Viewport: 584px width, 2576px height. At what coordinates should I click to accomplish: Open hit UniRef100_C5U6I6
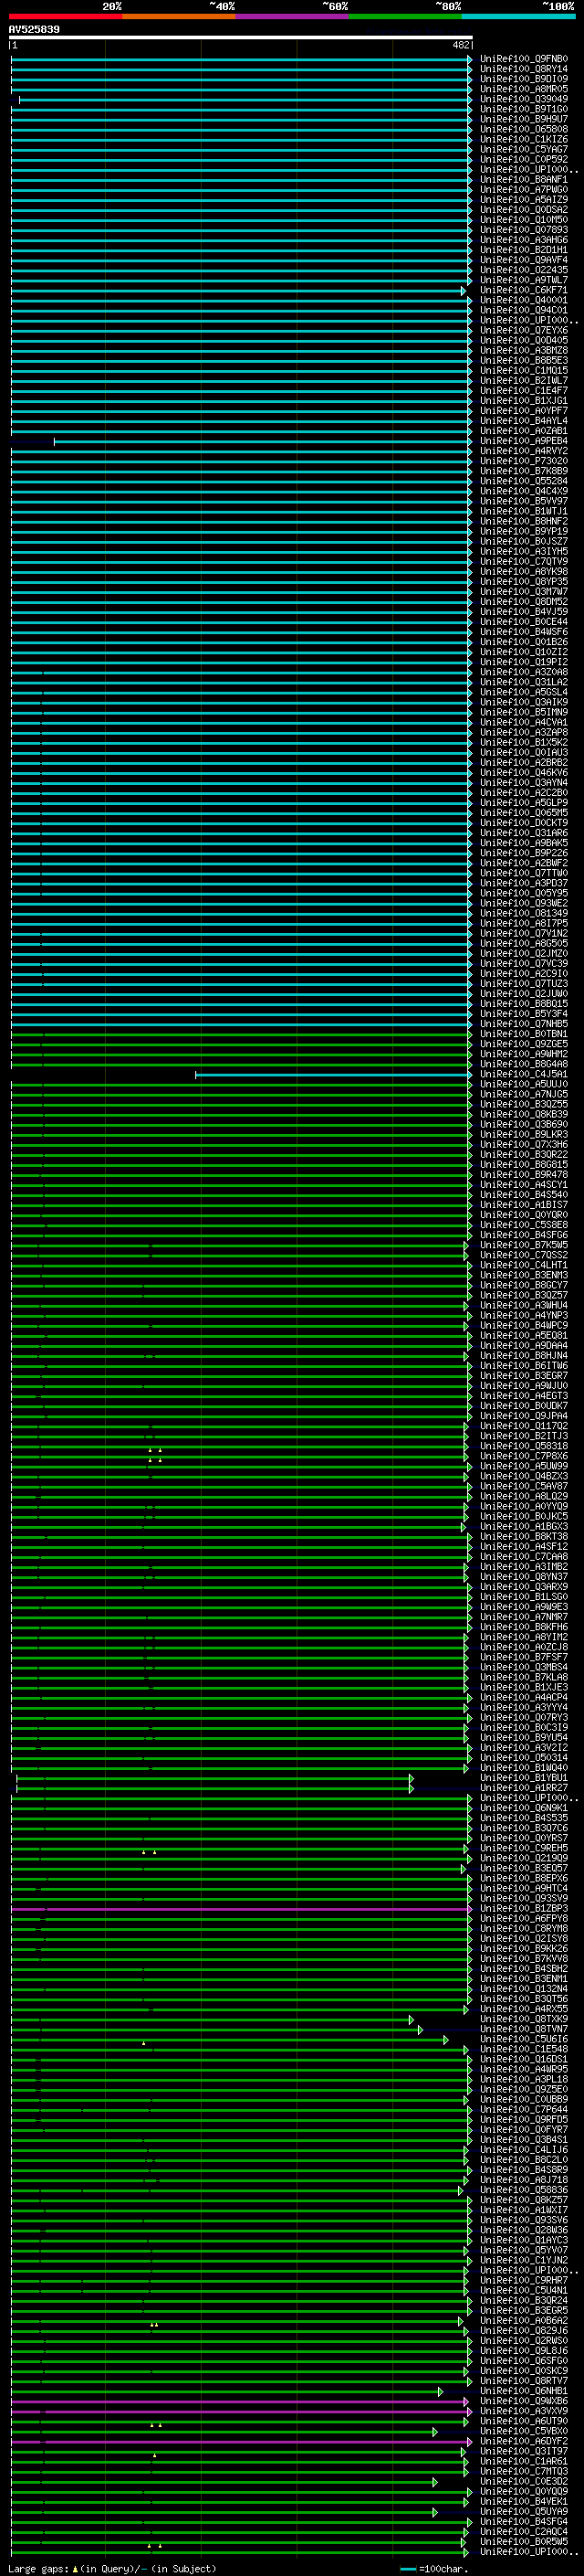[x=523, y=2039]
